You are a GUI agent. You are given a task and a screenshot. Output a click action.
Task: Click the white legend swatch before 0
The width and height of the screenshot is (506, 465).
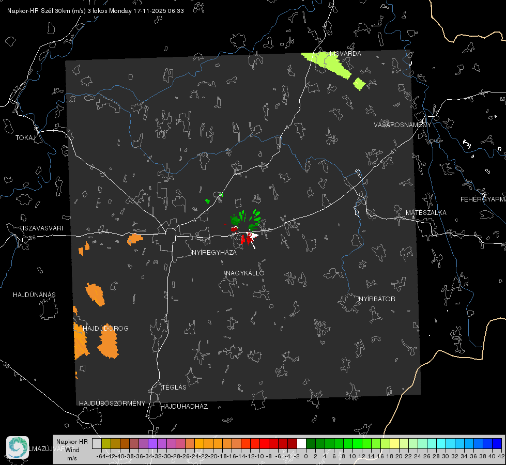pos(301,443)
